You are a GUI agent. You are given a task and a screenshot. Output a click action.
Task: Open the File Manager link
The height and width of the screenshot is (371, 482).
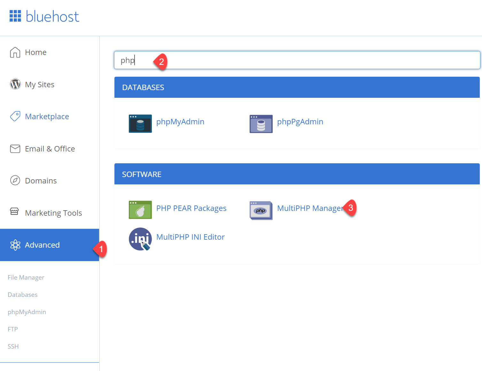point(26,277)
